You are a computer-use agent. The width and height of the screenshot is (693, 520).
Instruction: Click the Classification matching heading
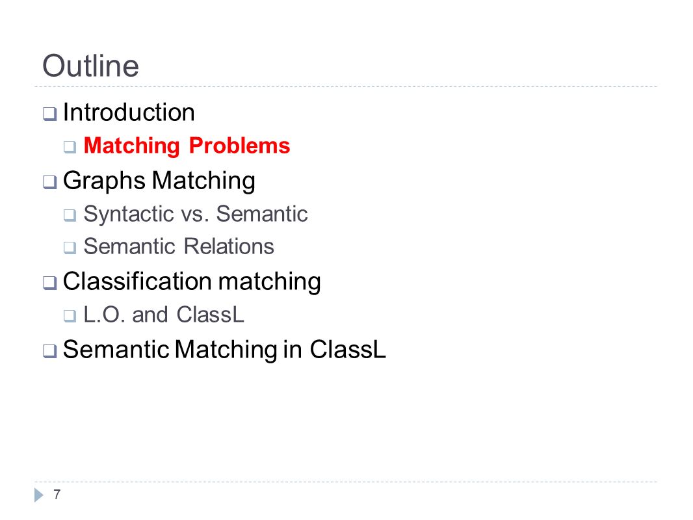[x=192, y=282]
